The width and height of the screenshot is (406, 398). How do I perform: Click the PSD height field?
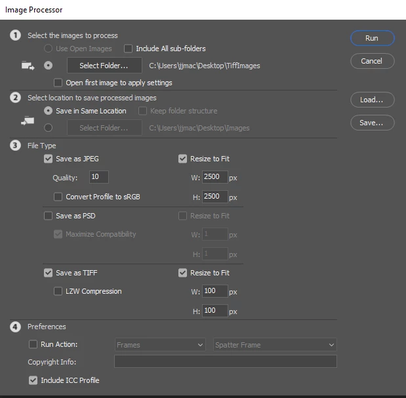(x=215, y=254)
